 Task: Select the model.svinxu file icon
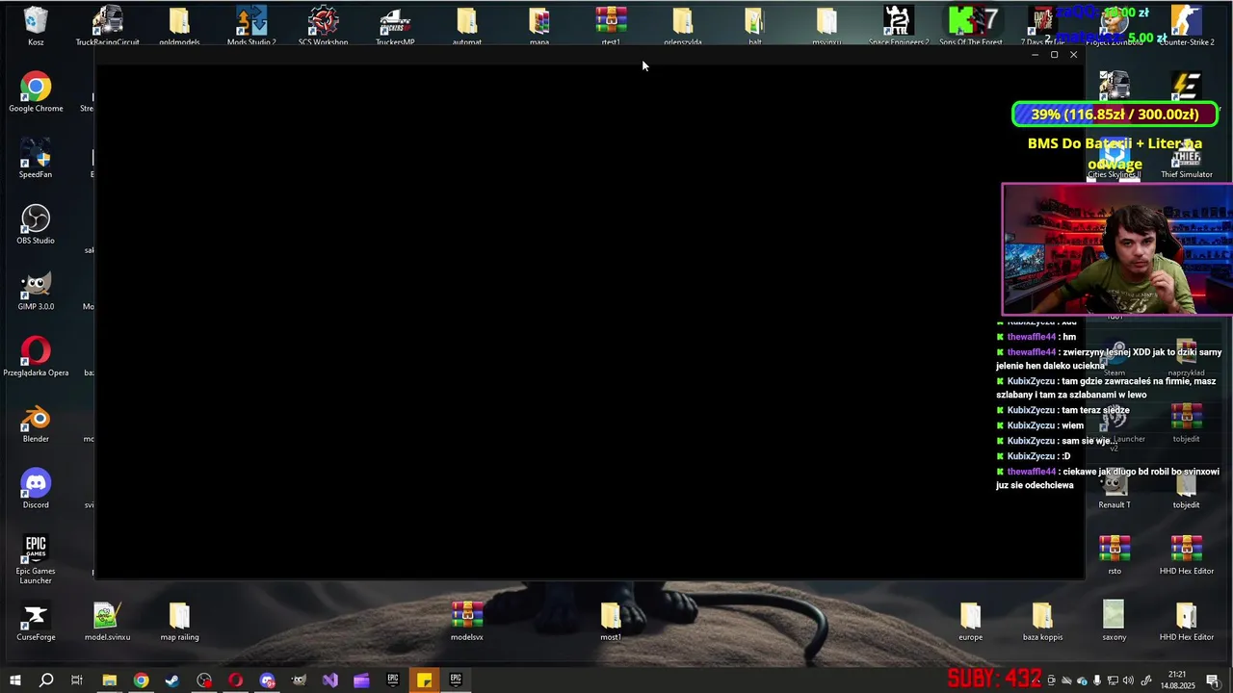coord(107,622)
